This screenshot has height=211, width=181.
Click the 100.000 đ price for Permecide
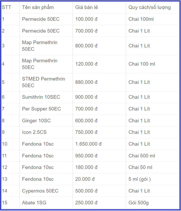coord(86,19)
